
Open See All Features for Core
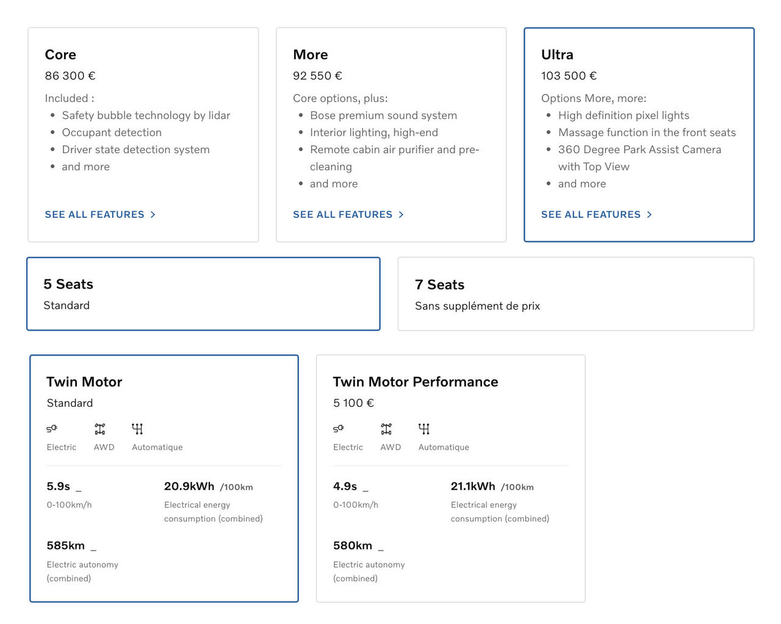95,215
